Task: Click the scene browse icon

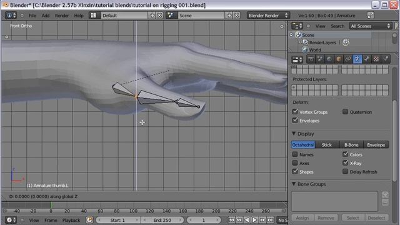Action: (x=170, y=16)
